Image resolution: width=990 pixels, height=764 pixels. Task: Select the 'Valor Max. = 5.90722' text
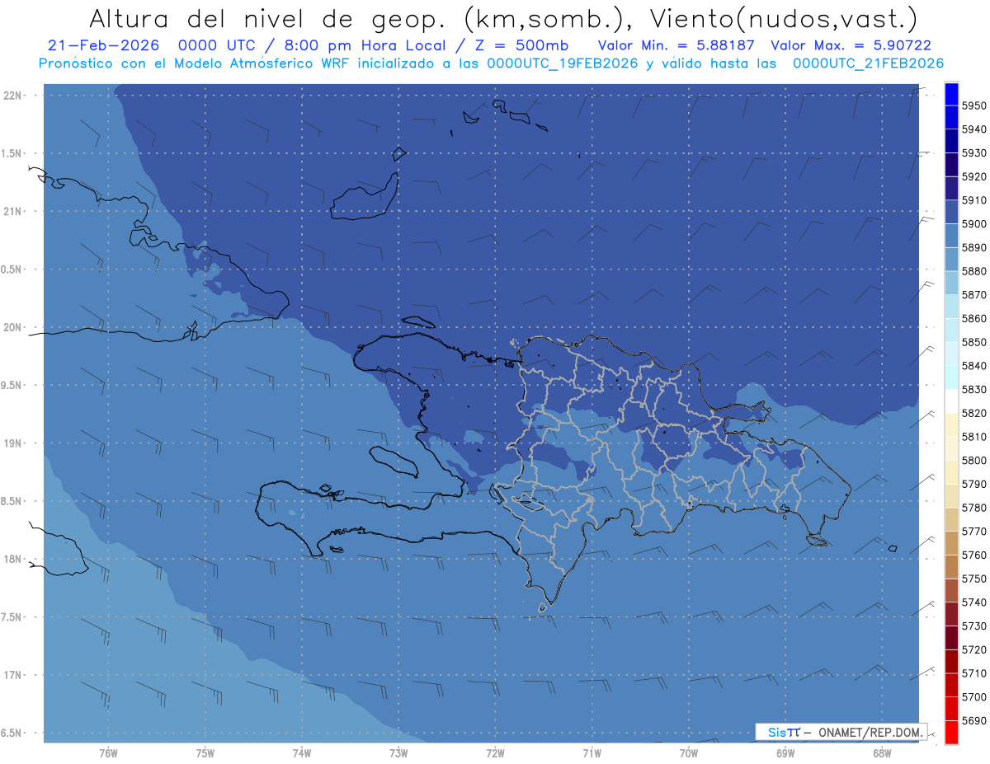click(x=851, y=45)
